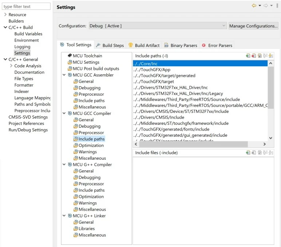Viewport: 281px width, 247px height.
Task: Collapse the MCU G++ Linker node
Action: [64, 215]
